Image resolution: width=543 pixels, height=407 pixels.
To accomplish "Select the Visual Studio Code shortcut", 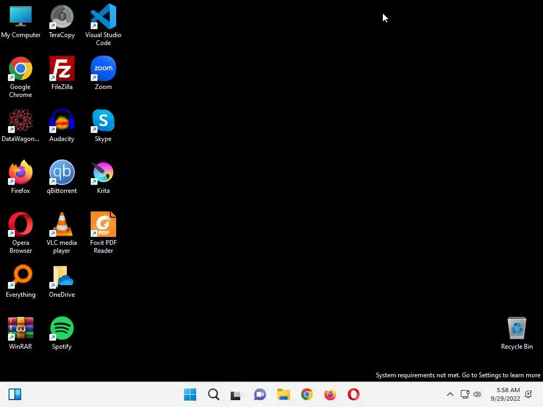I will [x=103, y=25].
